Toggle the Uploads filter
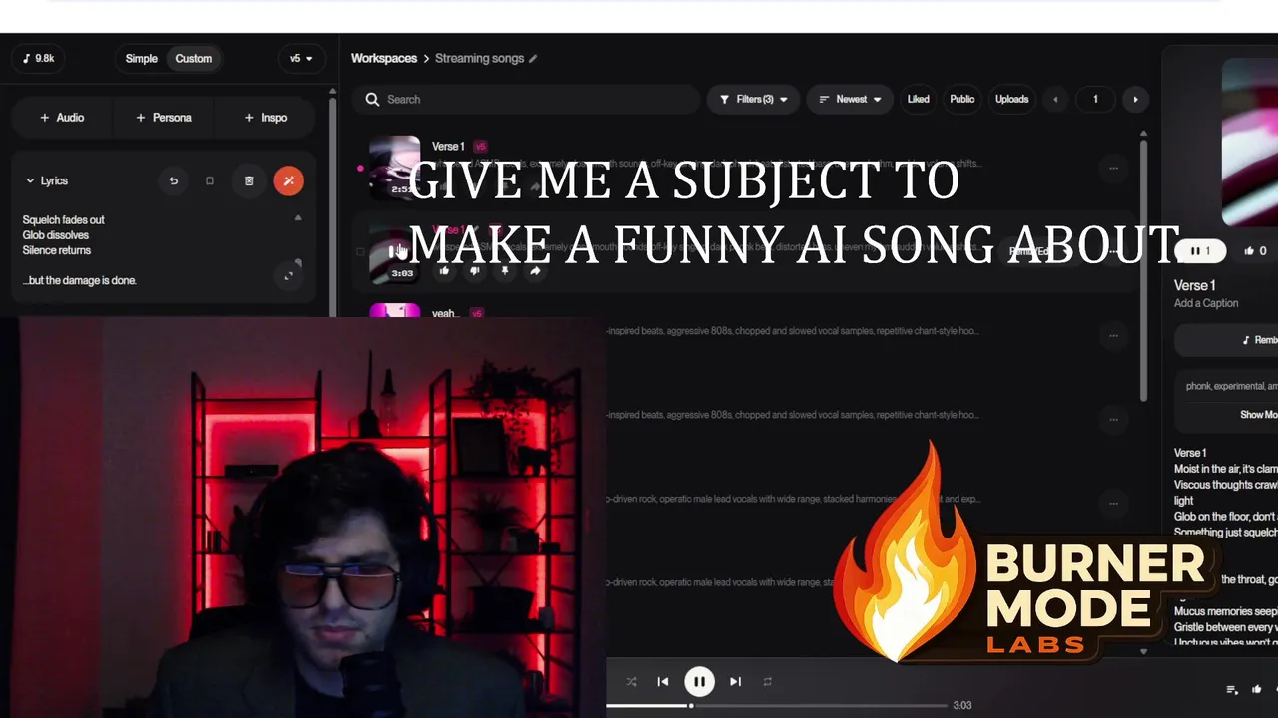Screen dimensions: 1278x718 click(1011, 99)
